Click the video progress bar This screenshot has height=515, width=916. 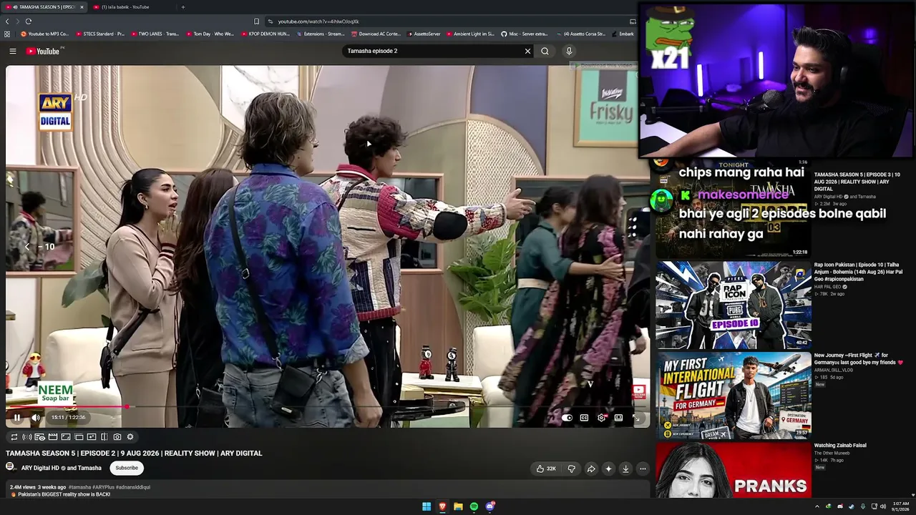[328, 407]
